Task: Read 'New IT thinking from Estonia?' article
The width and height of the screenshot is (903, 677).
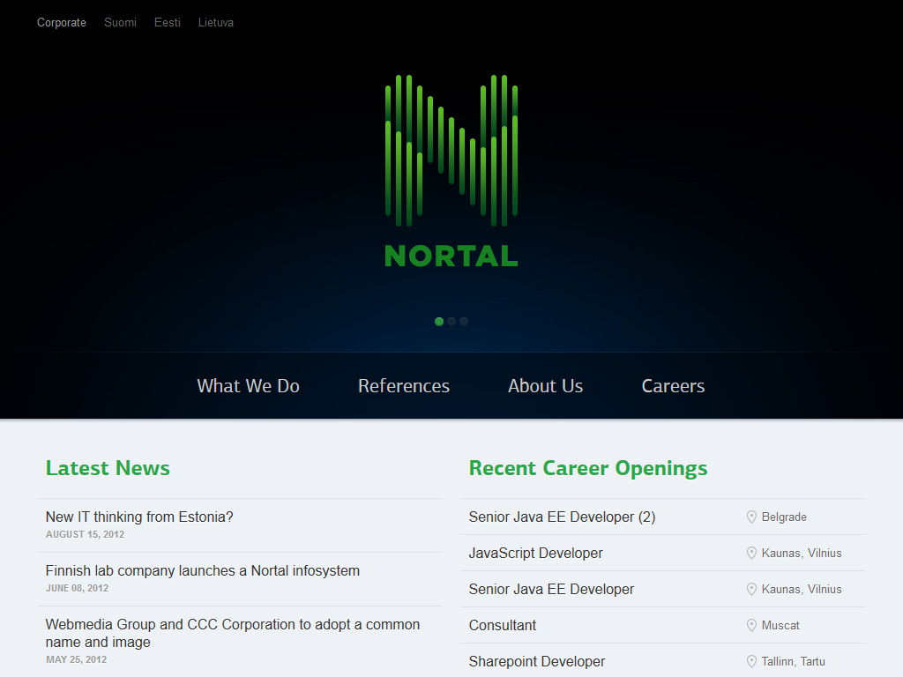Action: click(x=139, y=517)
